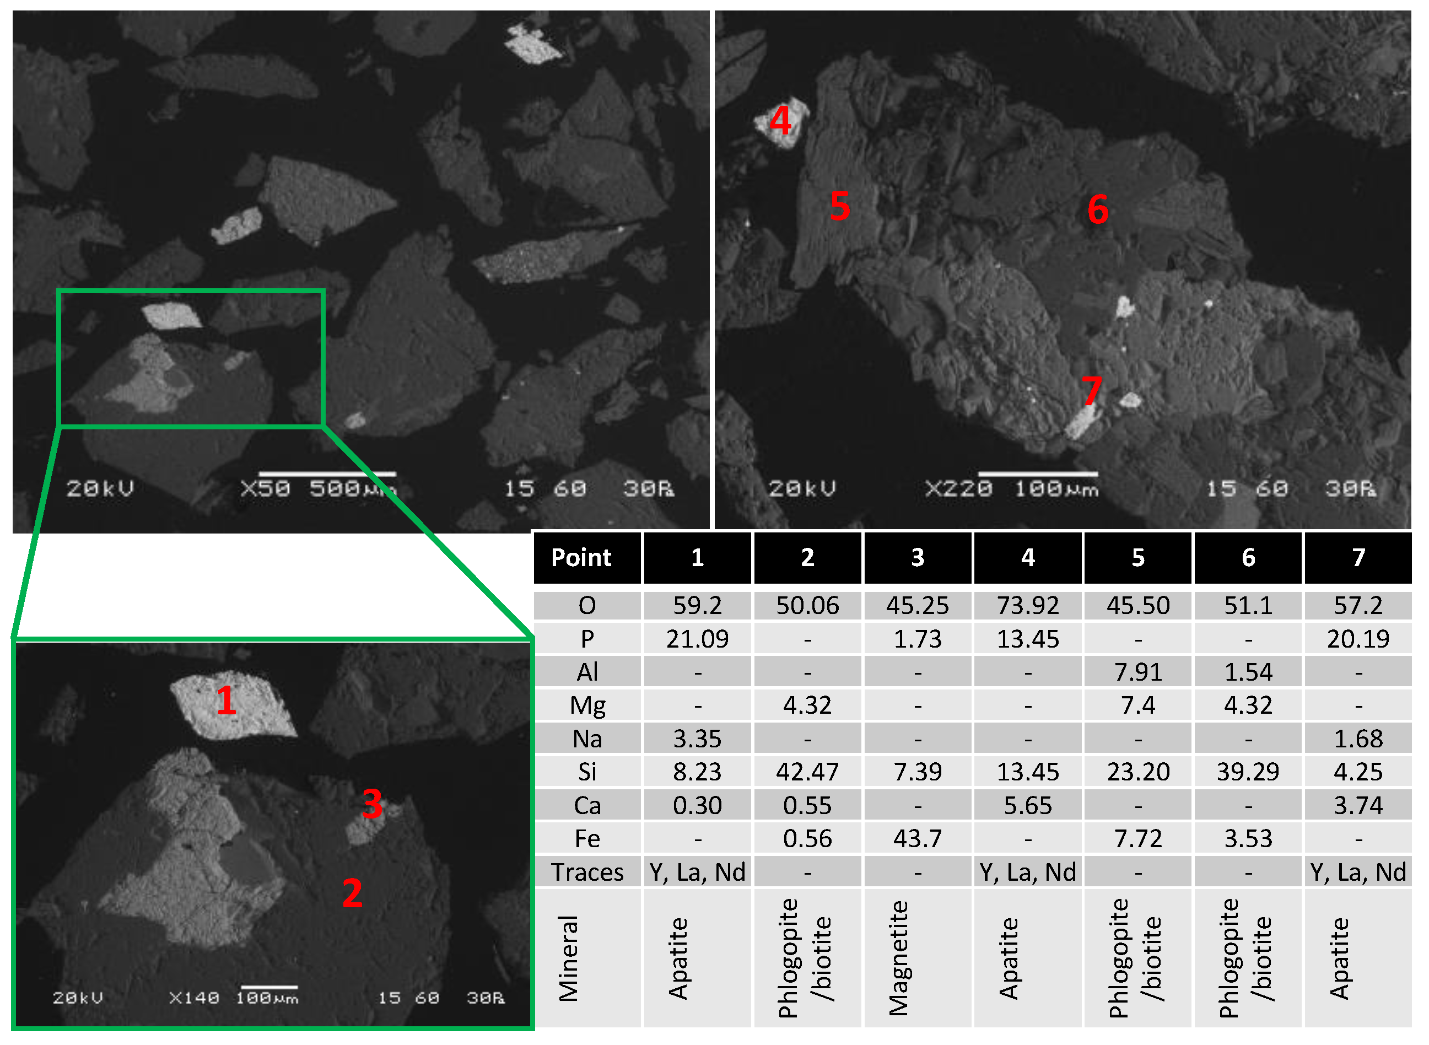Click the P value 21.09 cell

697,639
